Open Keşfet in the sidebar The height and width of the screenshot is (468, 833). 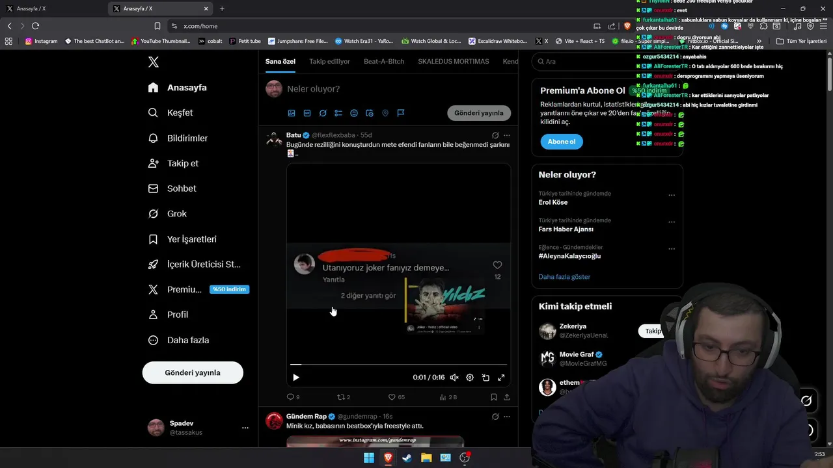coord(171,112)
